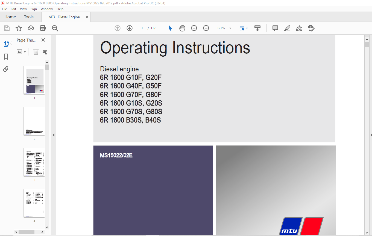Open the Edit menu
The height and width of the screenshot is (236, 372).
pyautogui.click(x=13, y=9)
